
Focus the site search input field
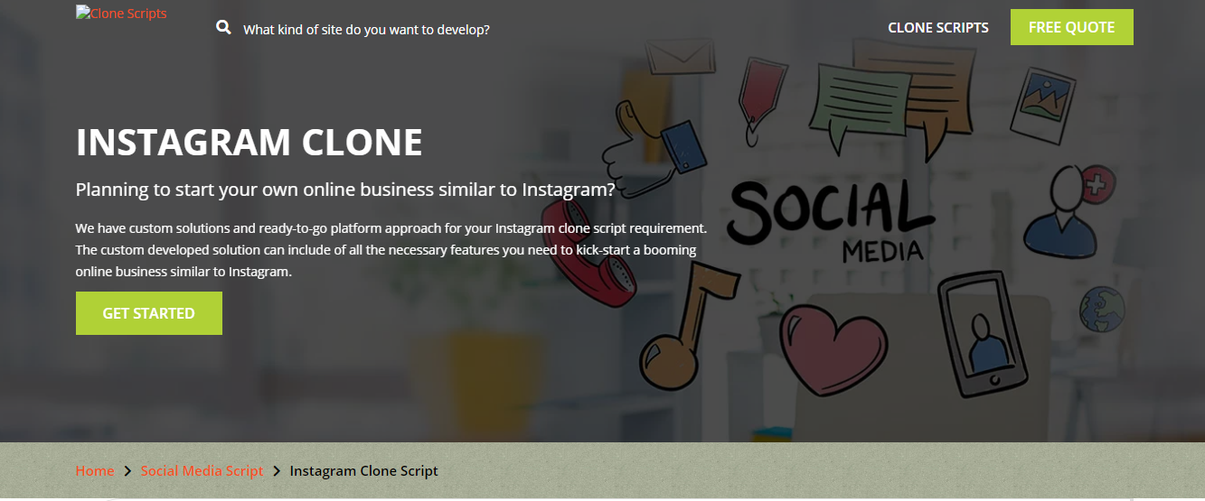coord(366,30)
